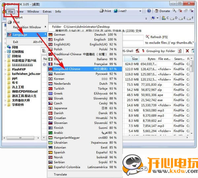The image size is (198, 178).
Task: Click the Ukrainian flag icon
Action: pyautogui.click(x=50, y=142)
